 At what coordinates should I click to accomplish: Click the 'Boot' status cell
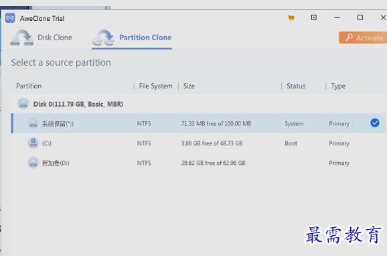click(x=291, y=143)
